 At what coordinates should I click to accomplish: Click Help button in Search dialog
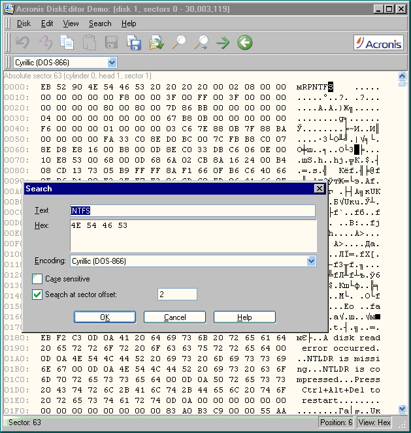coord(245,317)
